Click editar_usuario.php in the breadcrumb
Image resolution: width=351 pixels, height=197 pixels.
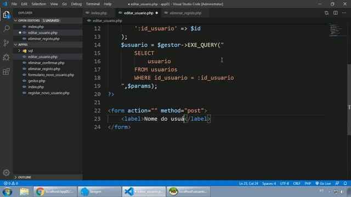tap(107, 21)
